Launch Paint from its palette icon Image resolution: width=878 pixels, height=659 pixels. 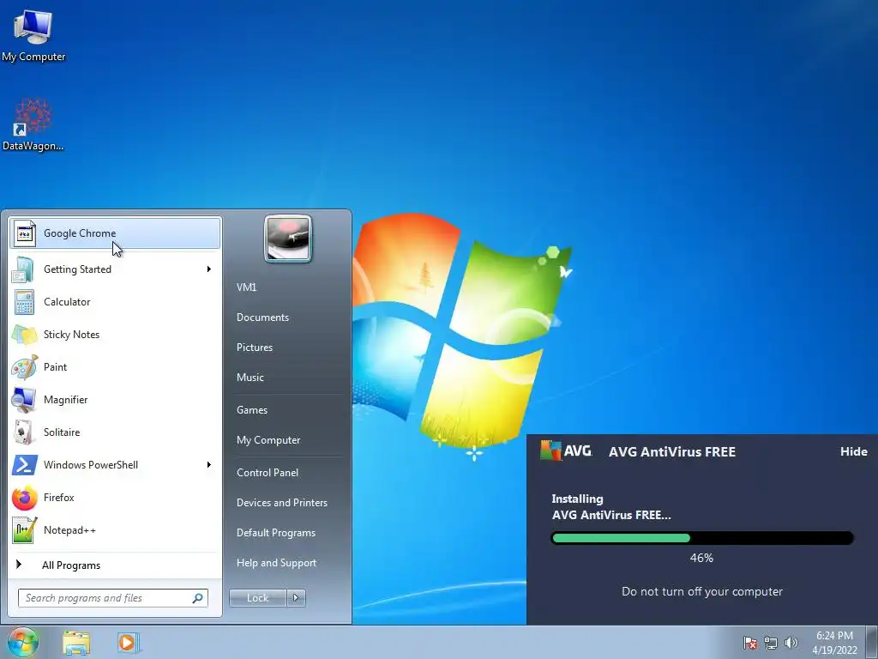click(x=25, y=367)
